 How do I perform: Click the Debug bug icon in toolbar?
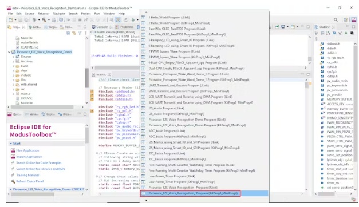(x=133, y=20)
